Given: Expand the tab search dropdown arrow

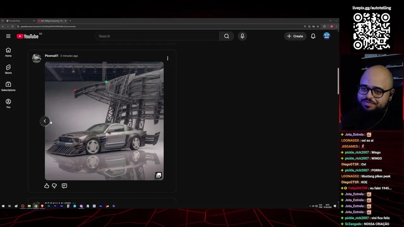Looking at the screenshot, I should [3, 21].
